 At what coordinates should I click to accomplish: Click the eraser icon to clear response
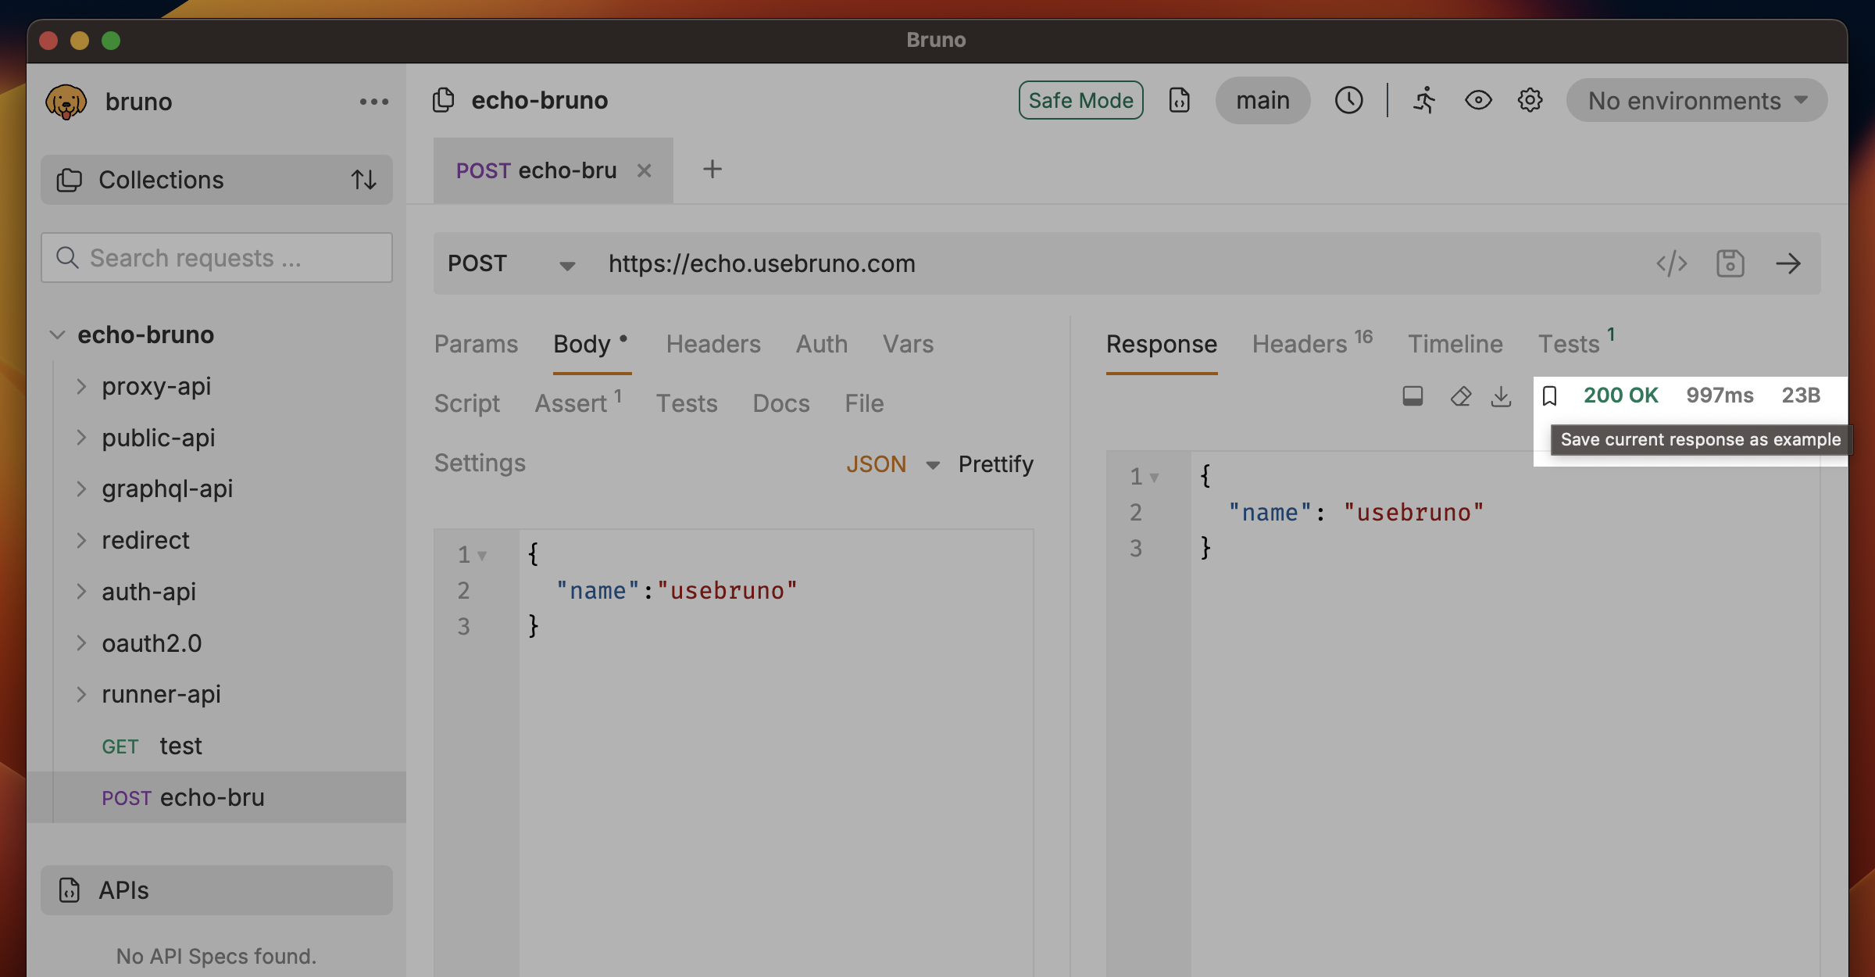click(x=1460, y=396)
